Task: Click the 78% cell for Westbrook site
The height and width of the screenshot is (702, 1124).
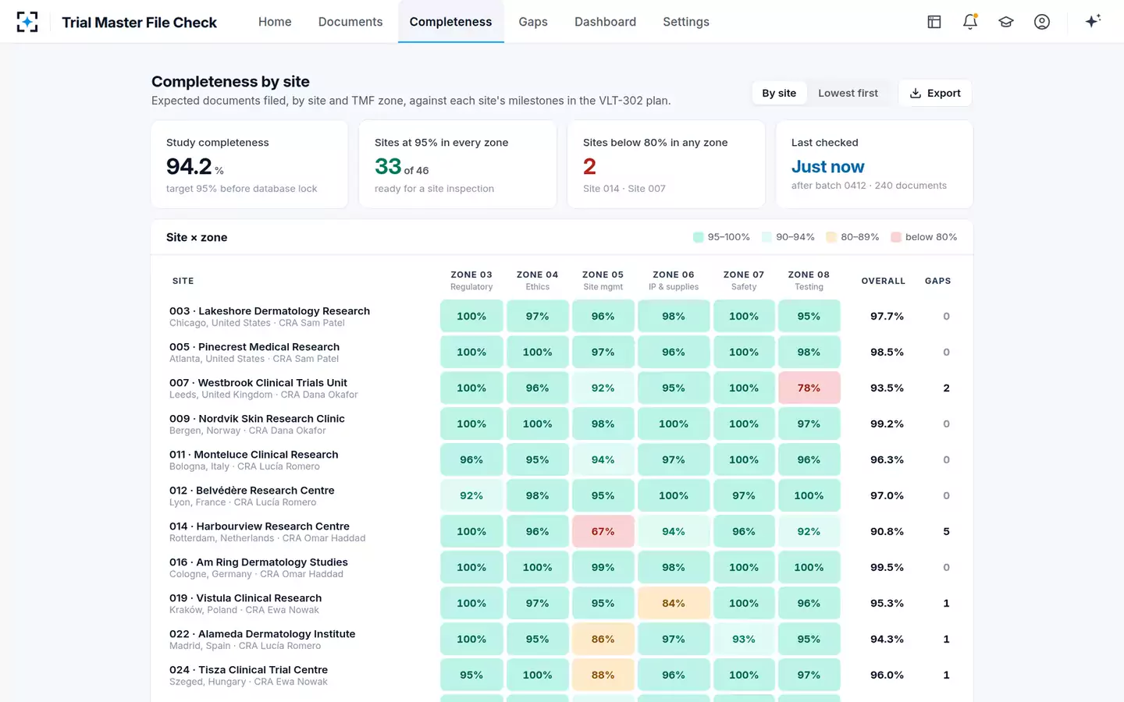Action: click(809, 388)
